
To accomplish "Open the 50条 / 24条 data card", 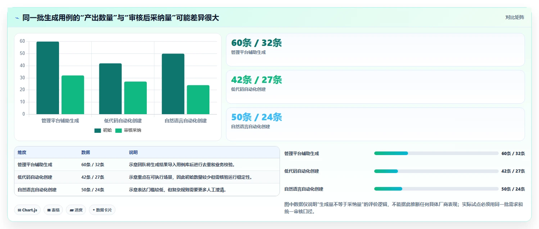I will point(375,124).
